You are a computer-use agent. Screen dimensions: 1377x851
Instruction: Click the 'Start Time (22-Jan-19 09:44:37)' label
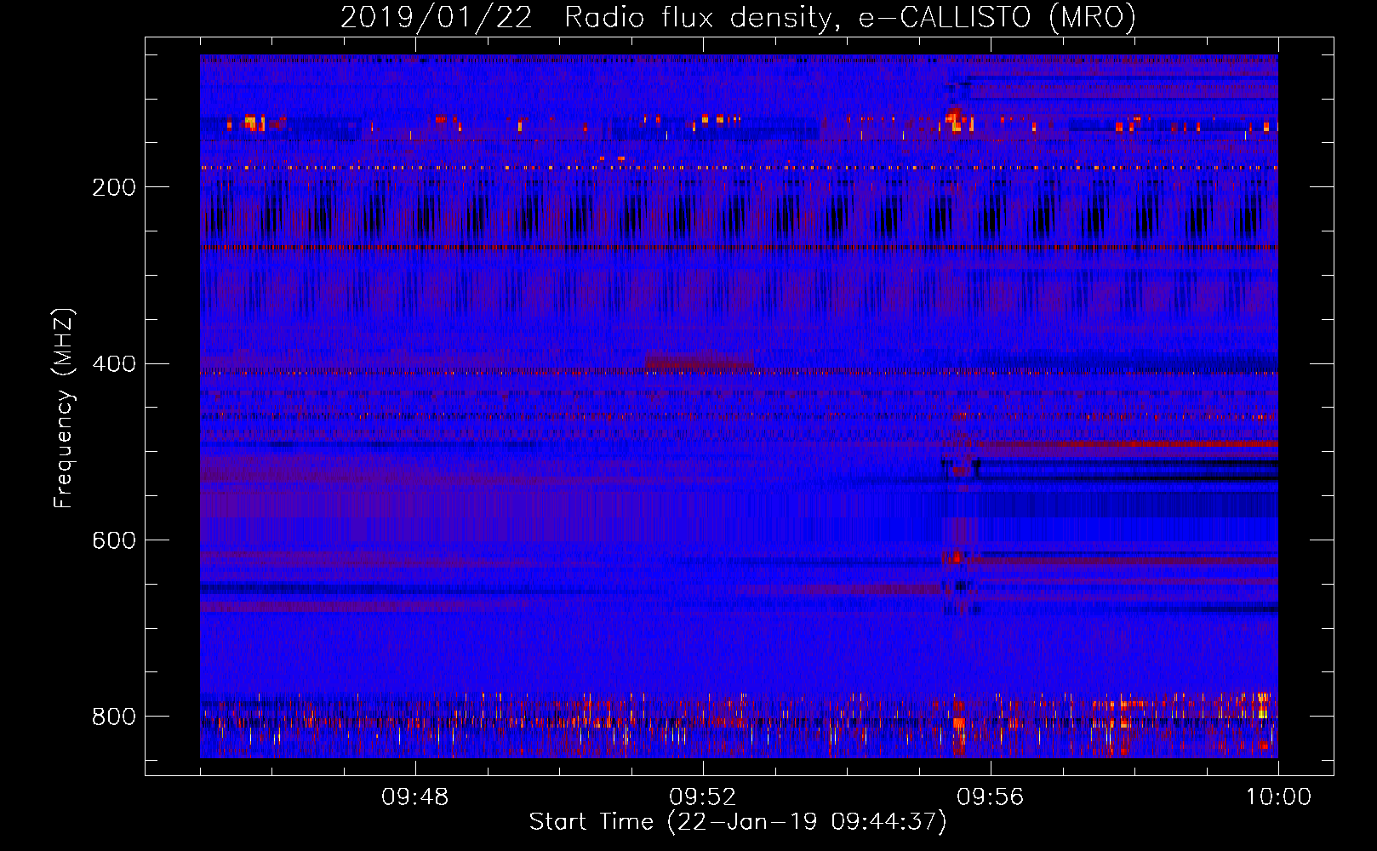pos(738,822)
